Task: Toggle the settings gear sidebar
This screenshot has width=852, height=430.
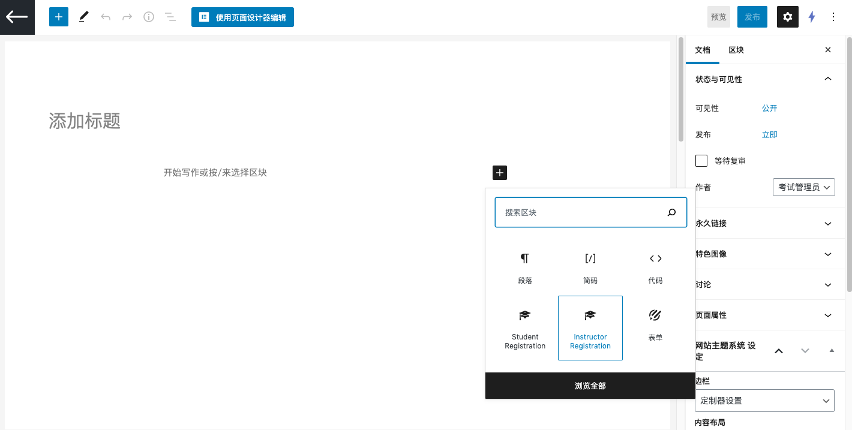Action: 787,17
